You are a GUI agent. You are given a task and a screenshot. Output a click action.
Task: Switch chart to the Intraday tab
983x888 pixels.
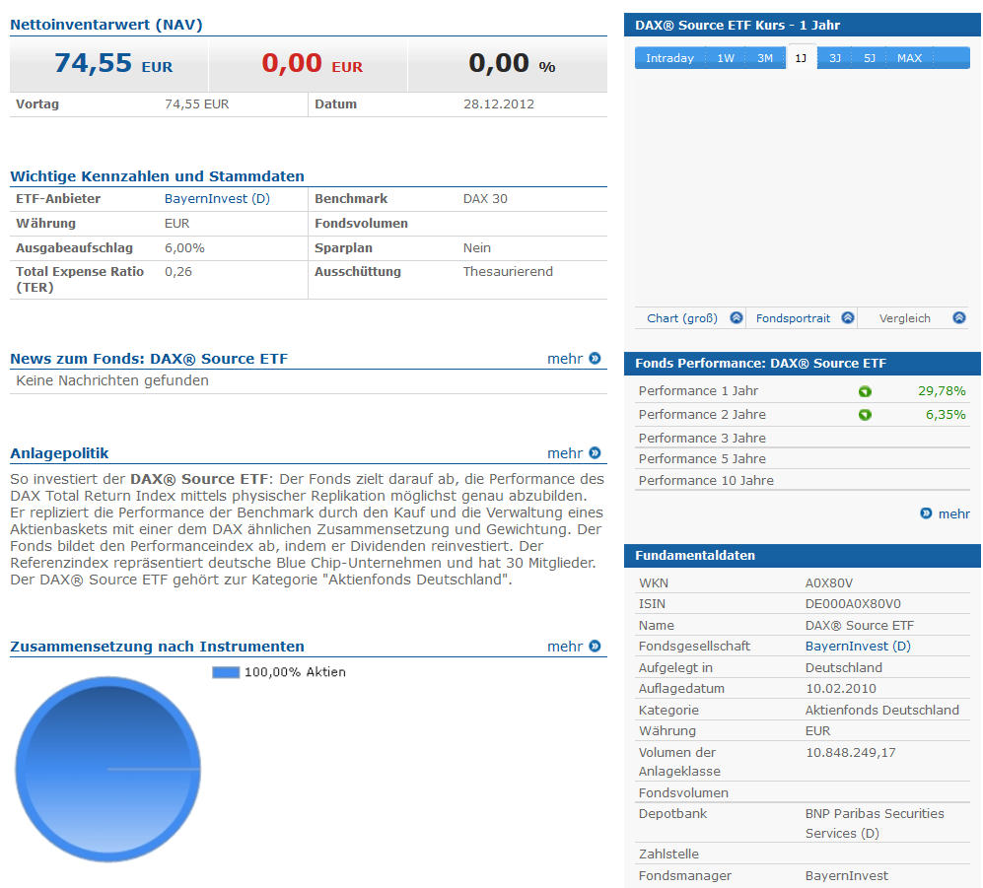point(669,58)
